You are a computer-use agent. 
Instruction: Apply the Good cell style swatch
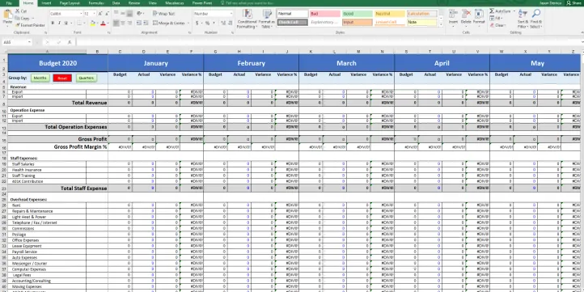point(358,14)
